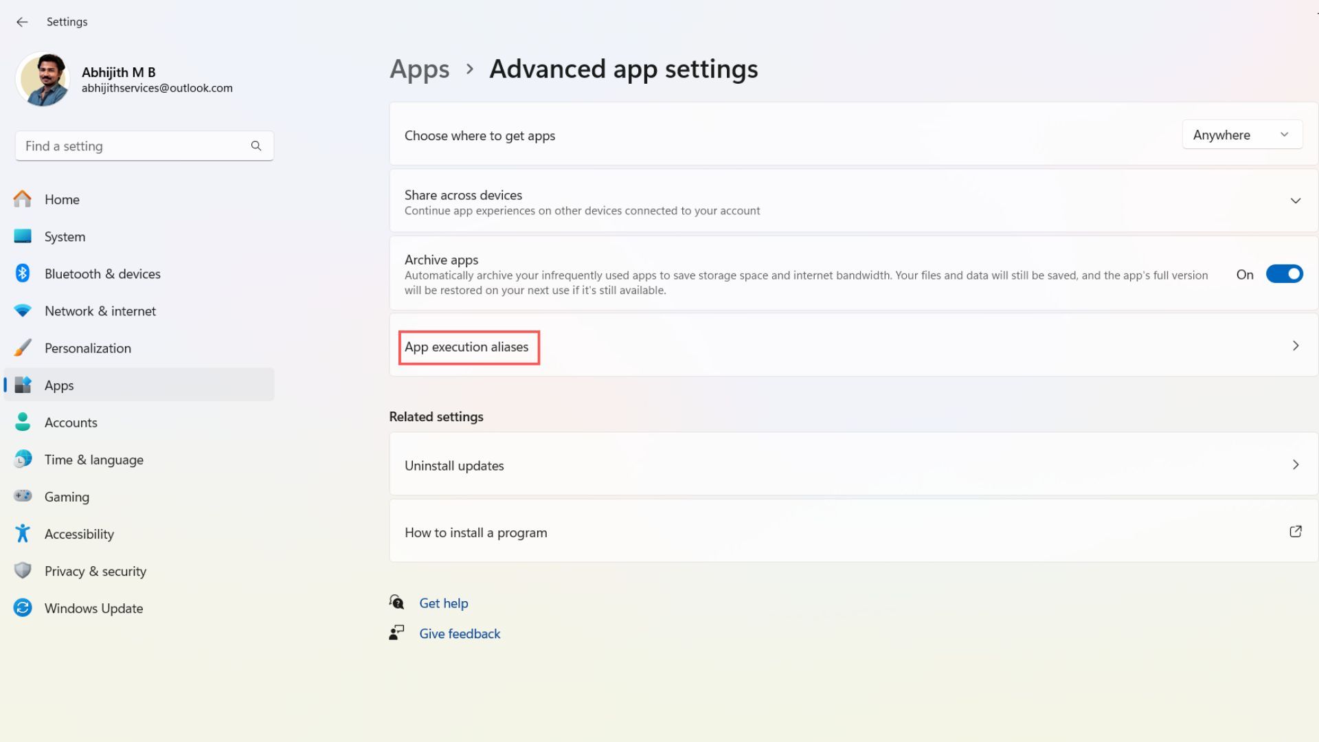This screenshot has width=1319, height=742.
Task: Click the Apps breadcrumb link
Action: click(x=419, y=69)
